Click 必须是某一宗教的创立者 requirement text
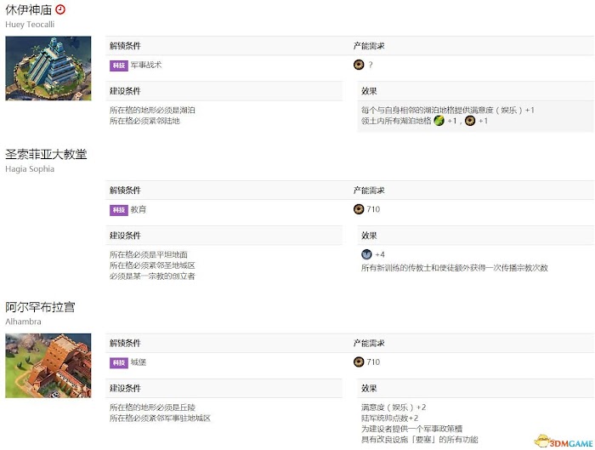 pyautogui.click(x=152, y=276)
